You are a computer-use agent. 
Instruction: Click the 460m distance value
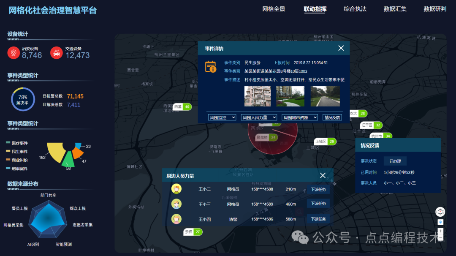tap(290, 204)
